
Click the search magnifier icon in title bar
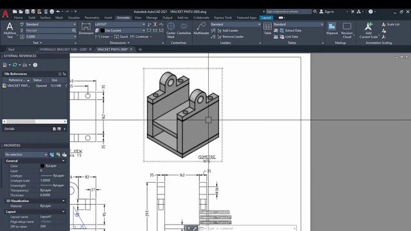tap(315, 12)
